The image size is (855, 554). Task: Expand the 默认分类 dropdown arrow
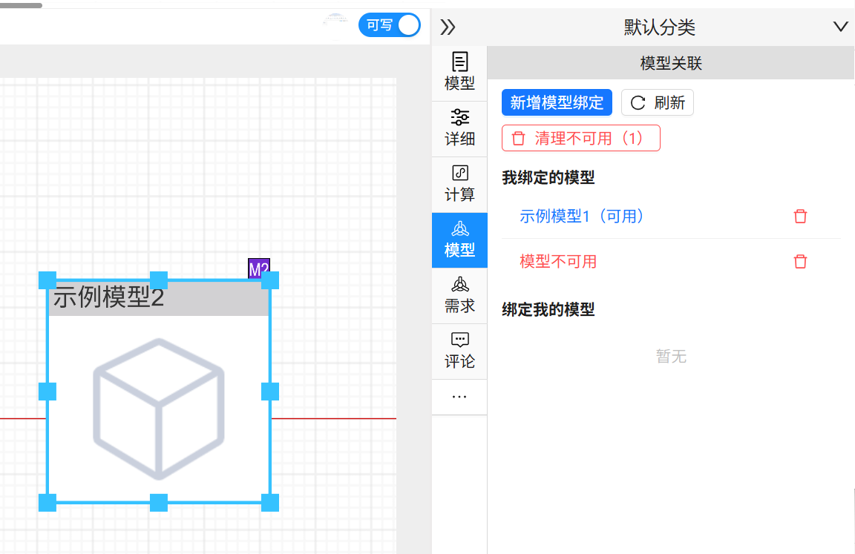coord(840,26)
